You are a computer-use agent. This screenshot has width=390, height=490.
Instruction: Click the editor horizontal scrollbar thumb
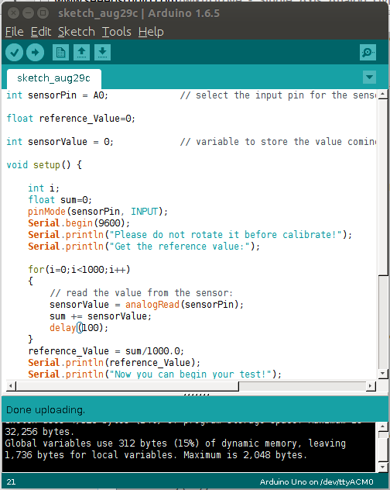tap(128, 386)
